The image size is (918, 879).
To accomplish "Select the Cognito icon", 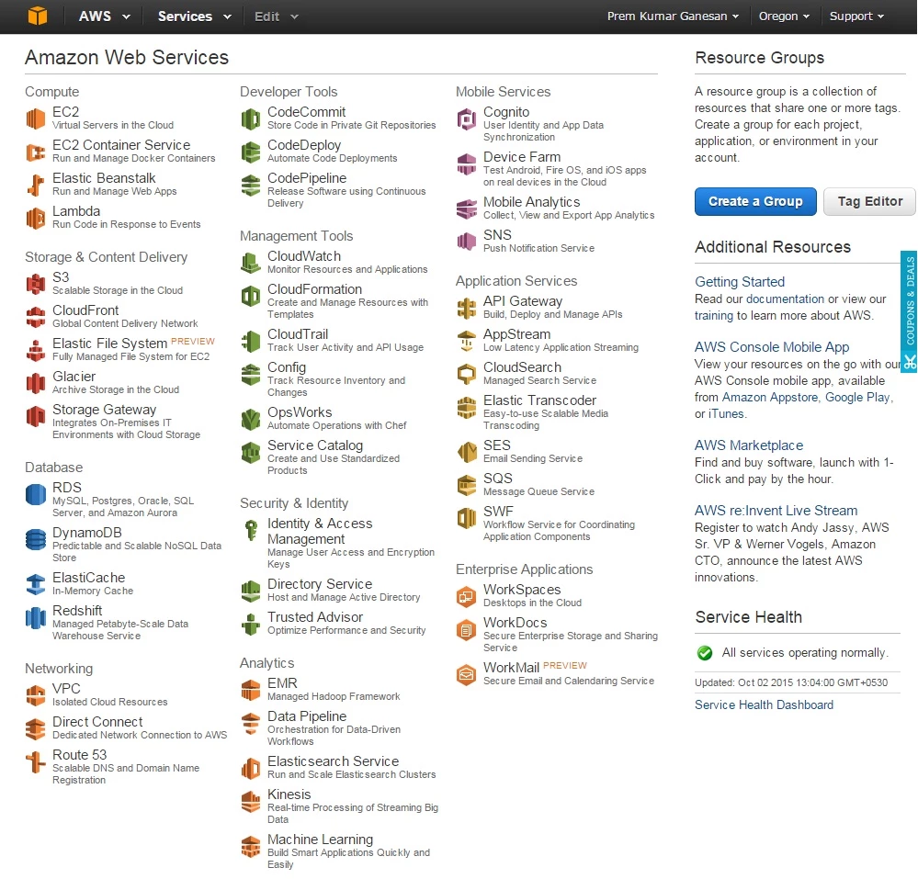I will pyautogui.click(x=467, y=118).
